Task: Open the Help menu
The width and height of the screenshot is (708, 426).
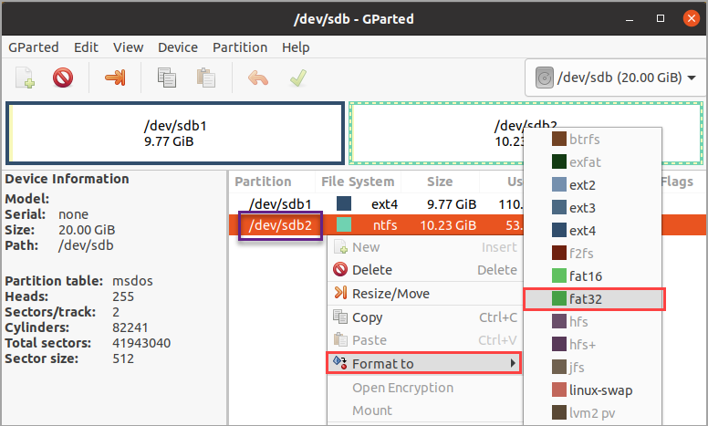Action: 296,47
